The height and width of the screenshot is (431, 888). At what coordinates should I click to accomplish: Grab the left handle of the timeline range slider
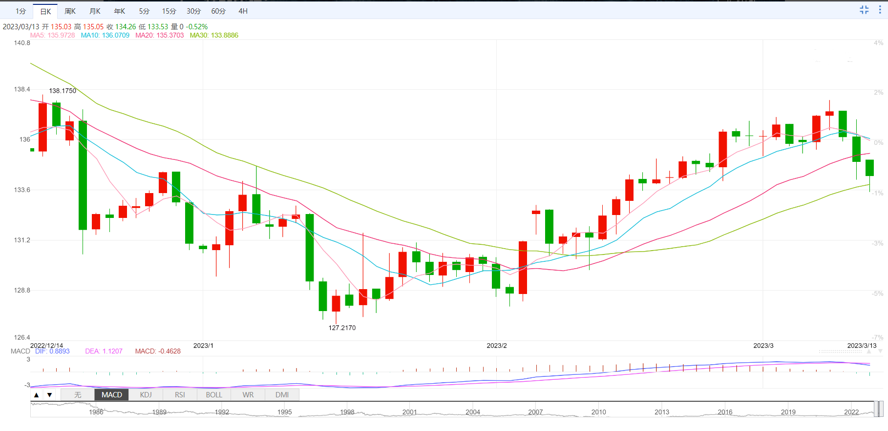pos(876,409)
